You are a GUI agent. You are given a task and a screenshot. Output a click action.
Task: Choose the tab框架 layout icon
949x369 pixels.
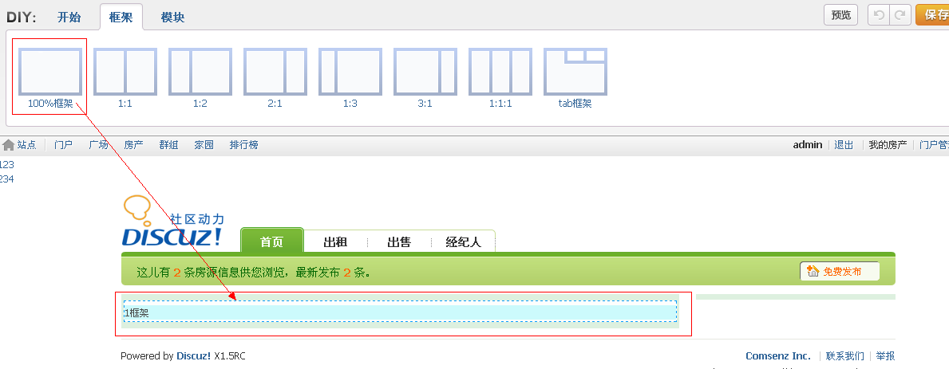[x=575, y=72]
